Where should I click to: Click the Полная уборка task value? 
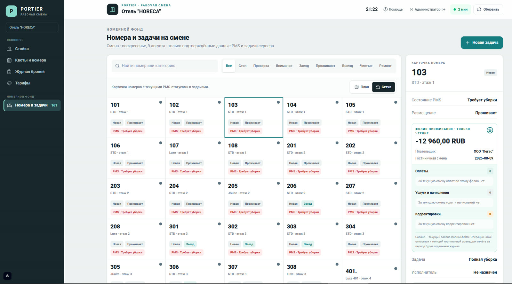pos(483,260)
